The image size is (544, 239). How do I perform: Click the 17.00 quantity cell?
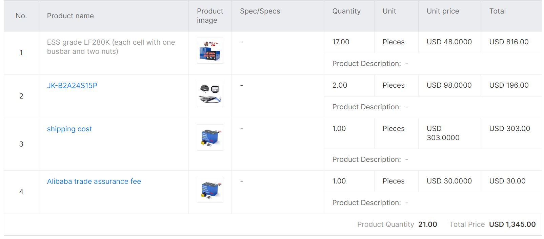pyautogui.click(x=341, y=42)
